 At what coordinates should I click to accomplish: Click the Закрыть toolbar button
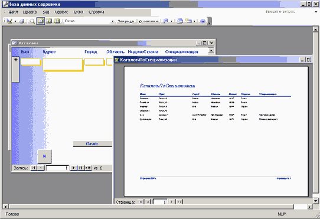point(126,21)
